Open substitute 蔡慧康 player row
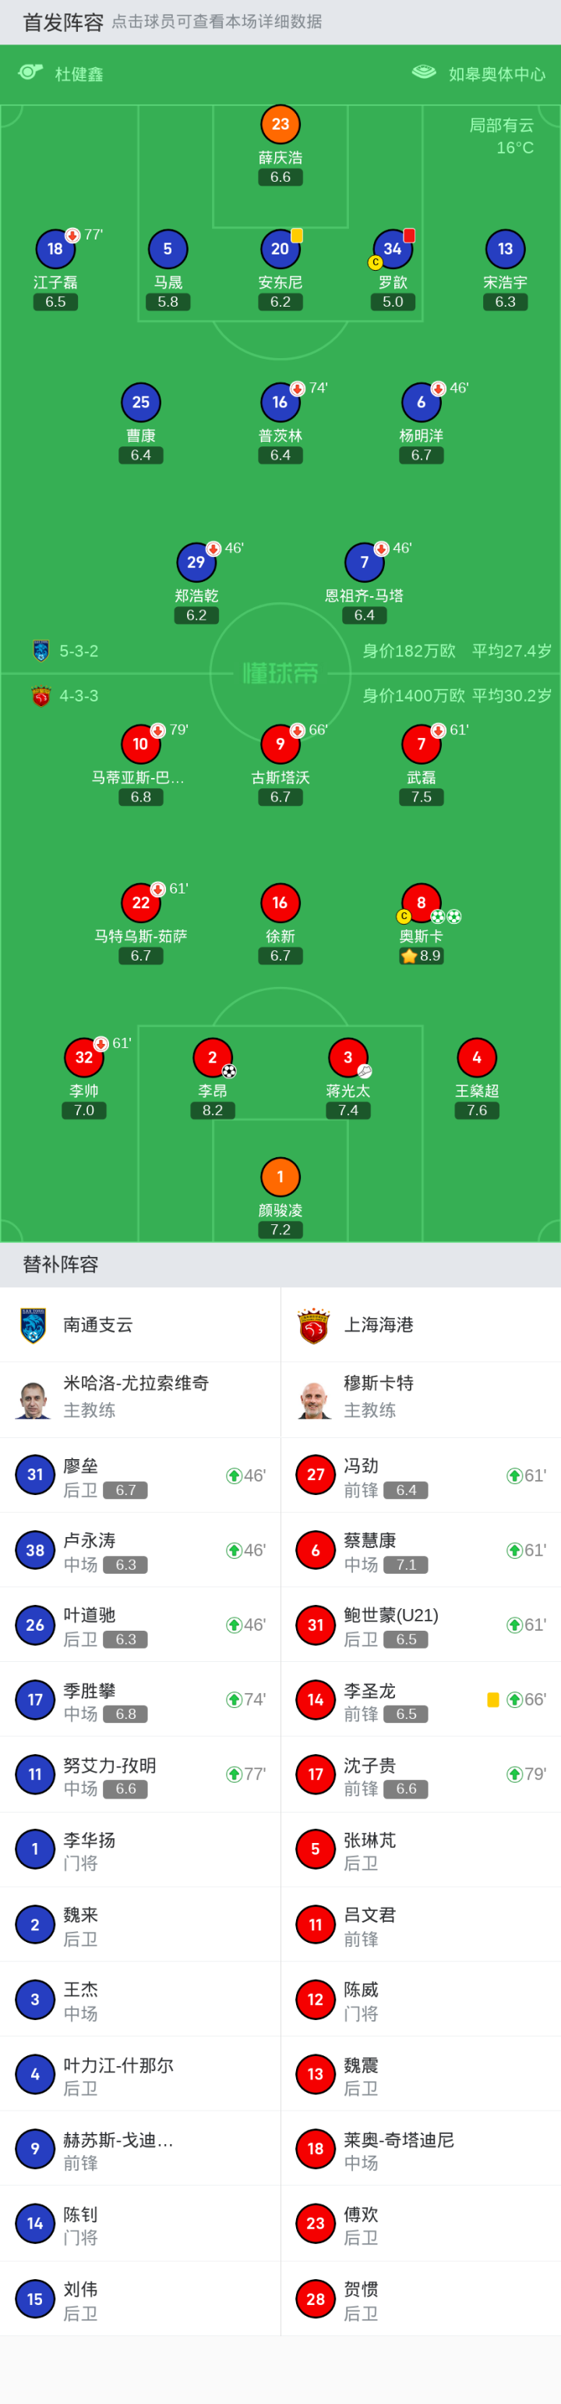Image resolution: width=561 pixels, height=2404 pixels. click(x=420, y=1550)
